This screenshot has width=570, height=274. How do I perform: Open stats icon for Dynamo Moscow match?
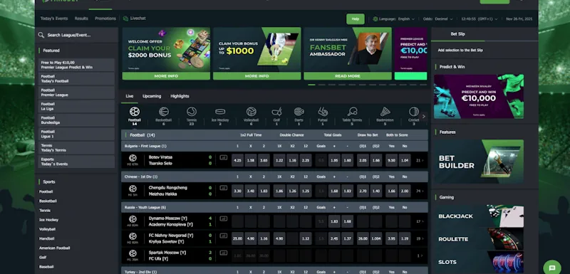click(x=223, y=218)
